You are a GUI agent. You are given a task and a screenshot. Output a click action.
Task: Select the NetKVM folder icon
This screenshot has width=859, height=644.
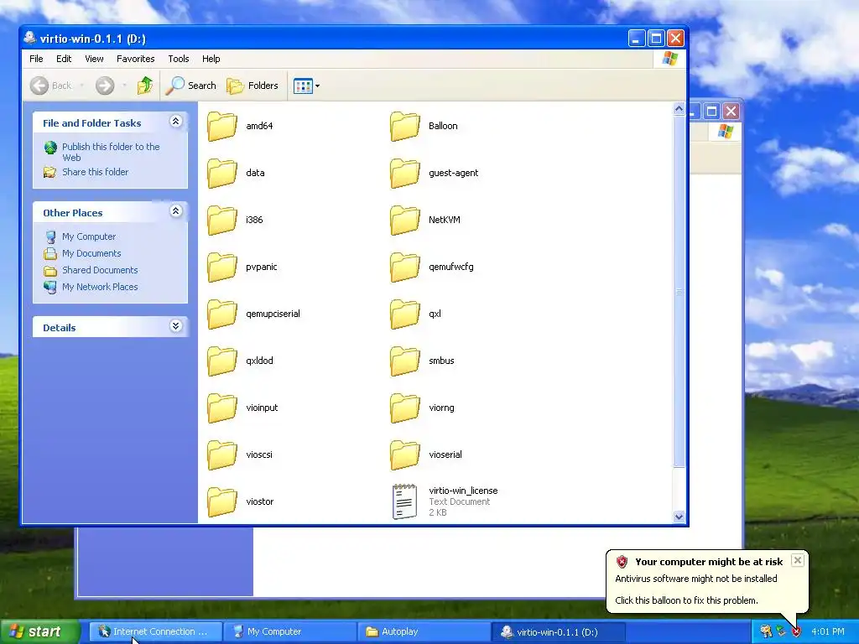tap(405, 221)
